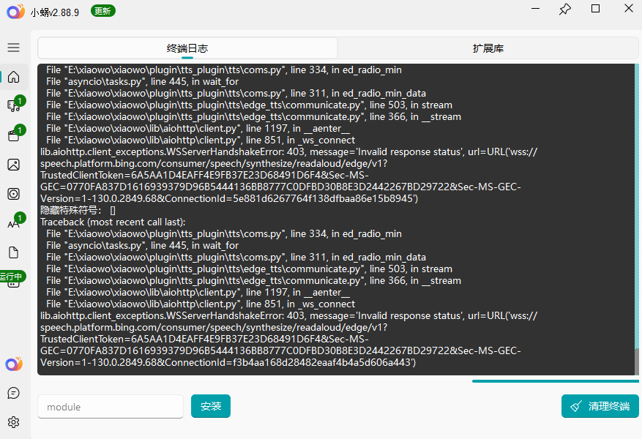Open the image tools sidebar icon

pyautogui.click(x=13, y=165)
